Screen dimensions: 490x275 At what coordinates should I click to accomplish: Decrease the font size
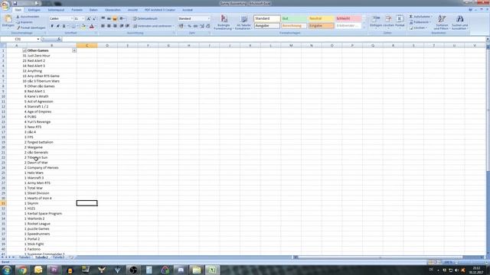pos(93,18)
